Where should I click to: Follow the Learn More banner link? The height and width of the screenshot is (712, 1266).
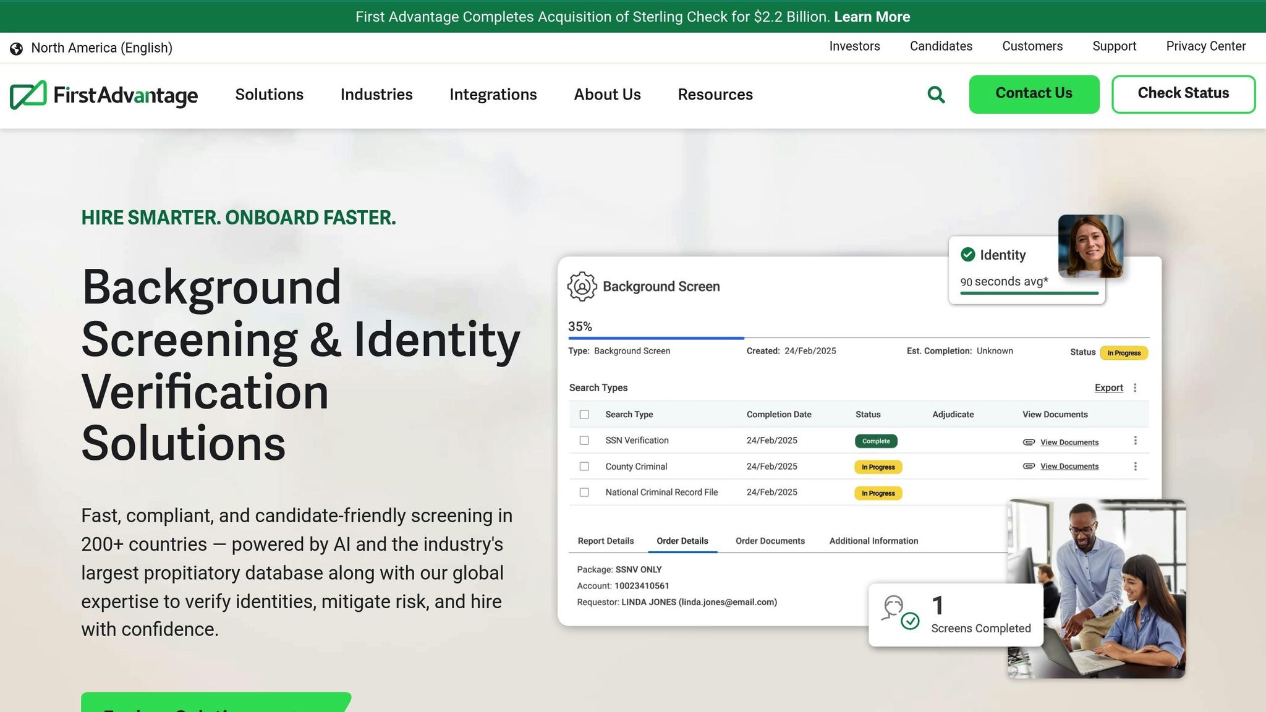point(872,17)
